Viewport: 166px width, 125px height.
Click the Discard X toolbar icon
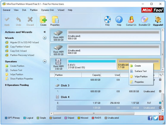tap(30, 19)
